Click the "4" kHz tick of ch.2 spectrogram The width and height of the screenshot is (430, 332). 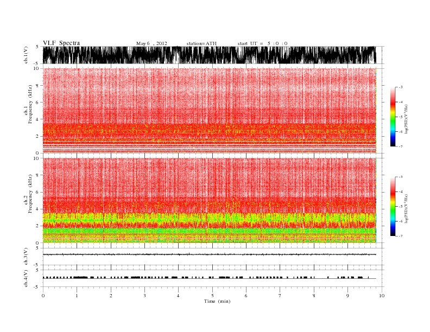tap(38, 209)
